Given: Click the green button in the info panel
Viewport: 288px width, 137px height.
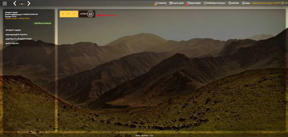Looking at the screenshot, I should pos(43,23).
